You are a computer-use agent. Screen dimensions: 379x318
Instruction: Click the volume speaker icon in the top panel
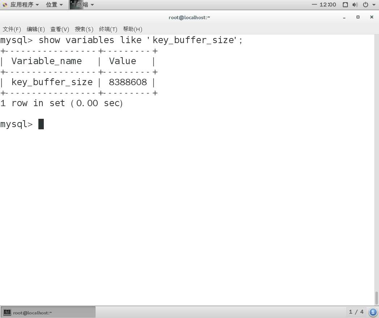[354, 5]
